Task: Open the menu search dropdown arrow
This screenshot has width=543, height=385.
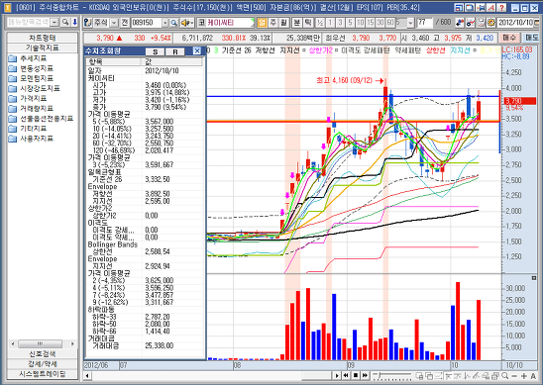Action: [x=54, y=22]
